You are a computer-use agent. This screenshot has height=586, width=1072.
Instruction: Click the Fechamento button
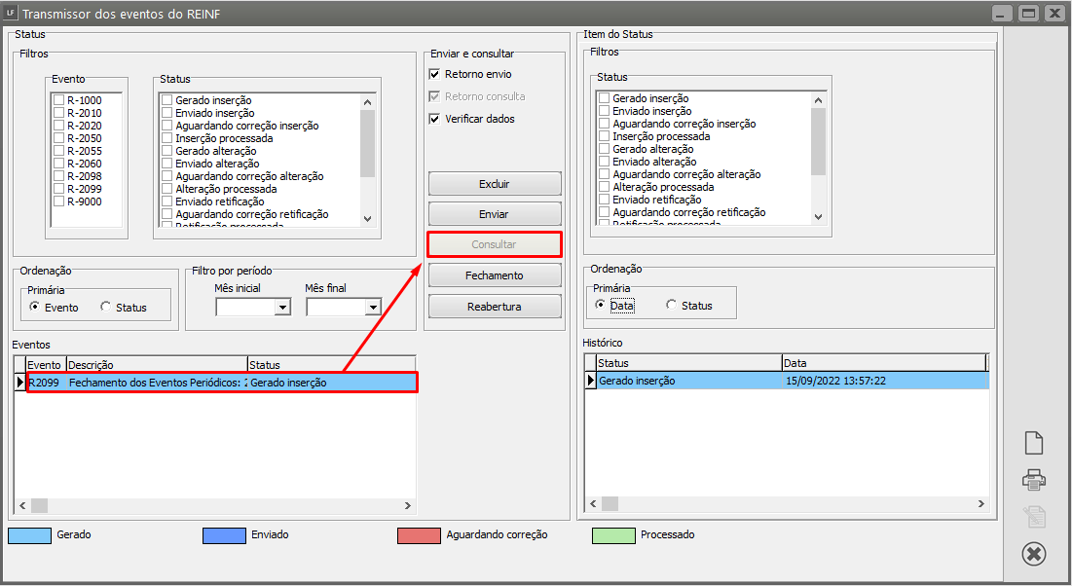(495, 275)
